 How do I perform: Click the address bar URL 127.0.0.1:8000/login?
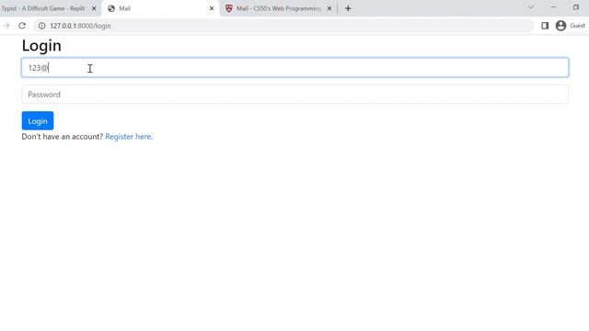[80, 26]
